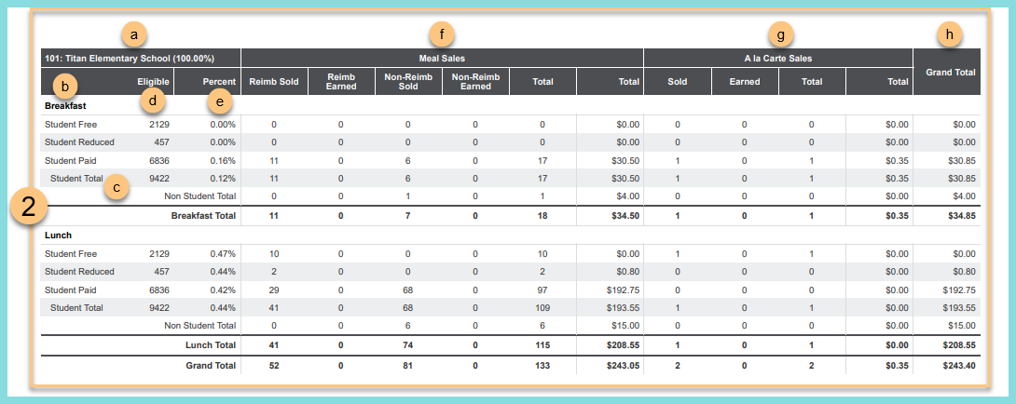Select eligible '457' in Lunch Student Reduced row
The width and height of the screenshot is (1016, 404).
[162, 271]
